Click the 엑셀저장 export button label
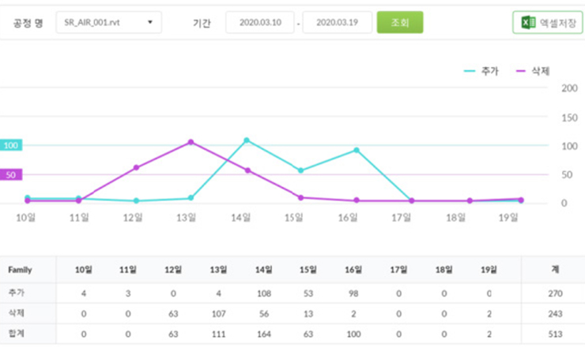 click(x=558, y=23)
